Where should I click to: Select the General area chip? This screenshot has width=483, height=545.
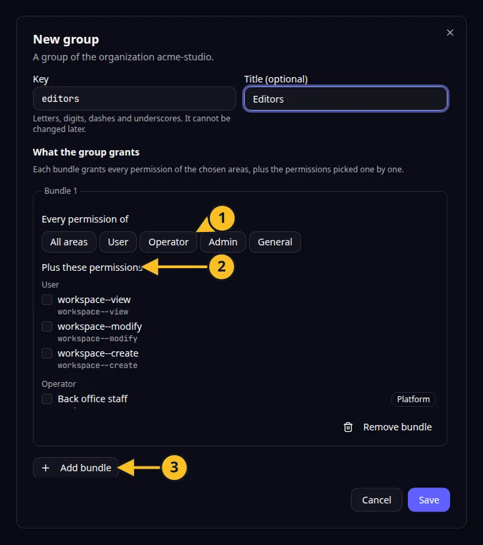click(275, 242)
